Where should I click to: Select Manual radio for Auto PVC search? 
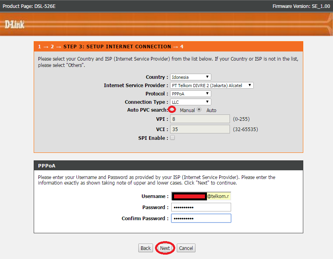(172, 109)
